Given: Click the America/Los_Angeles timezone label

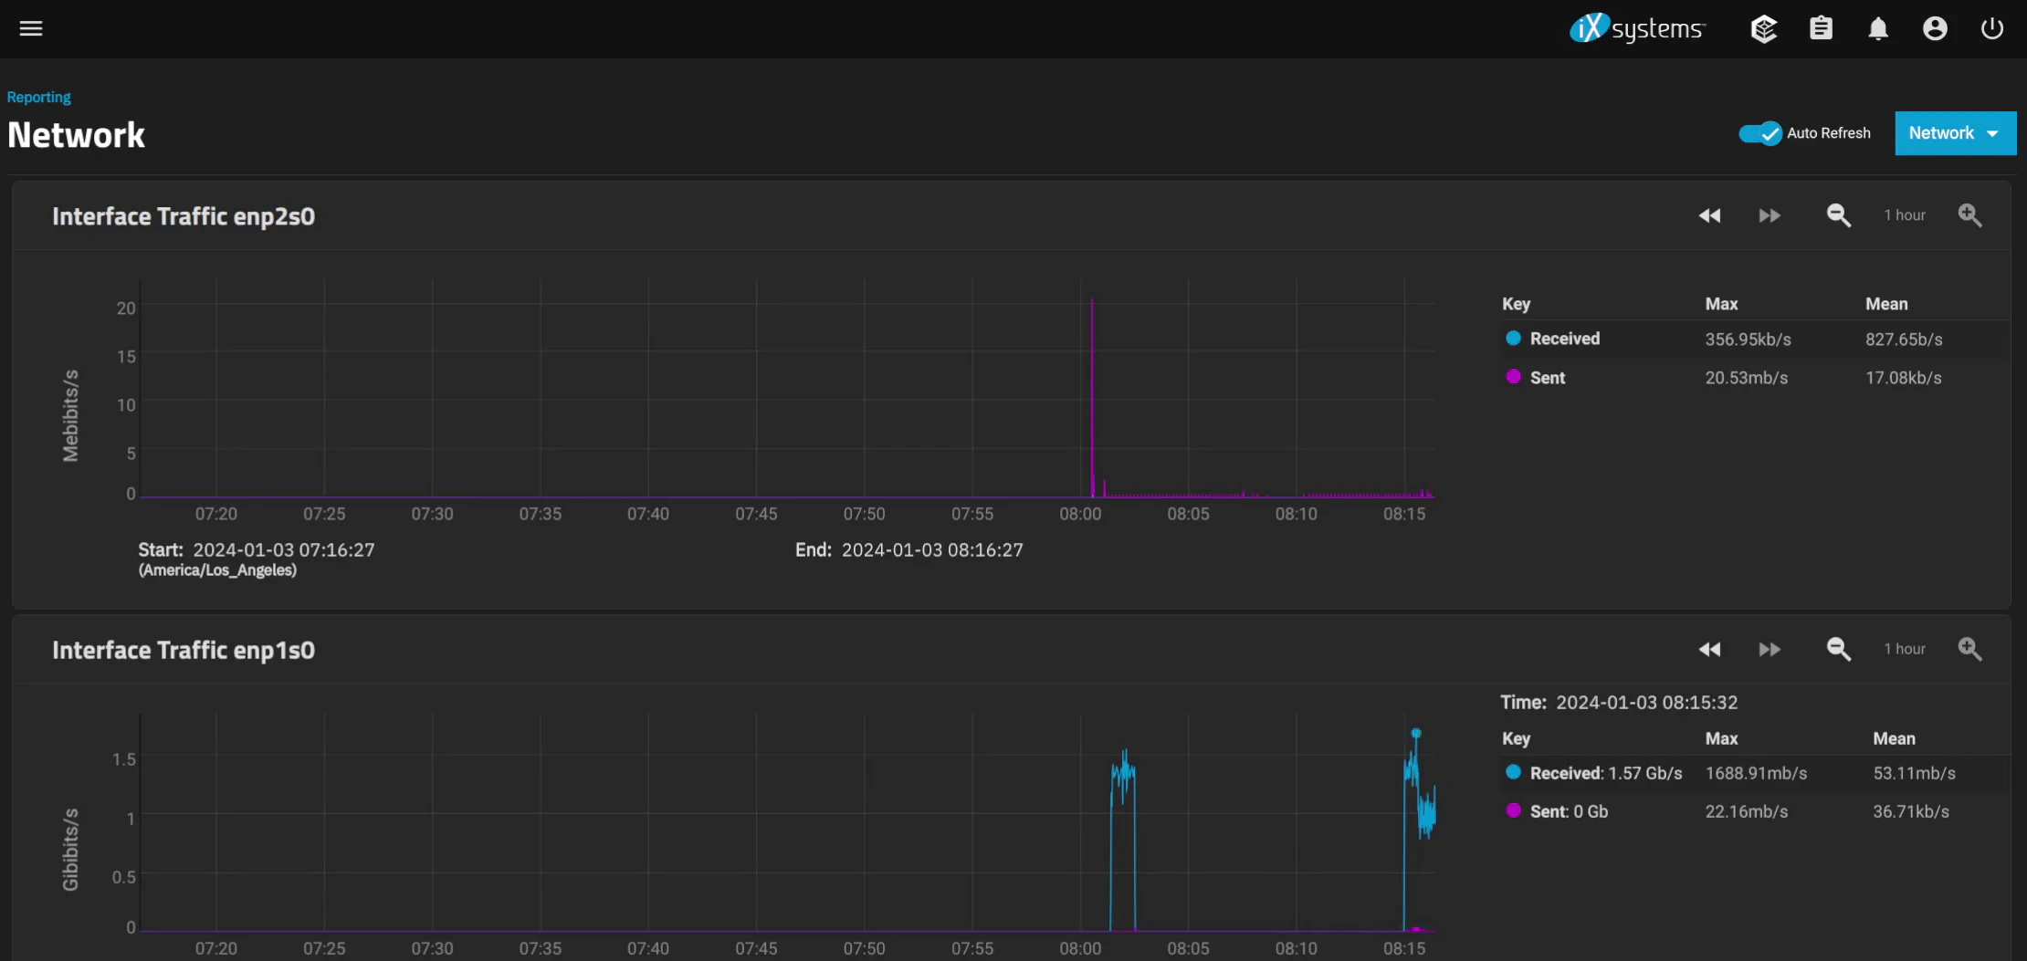Looking at the screenshot, I should coord(217,570).
